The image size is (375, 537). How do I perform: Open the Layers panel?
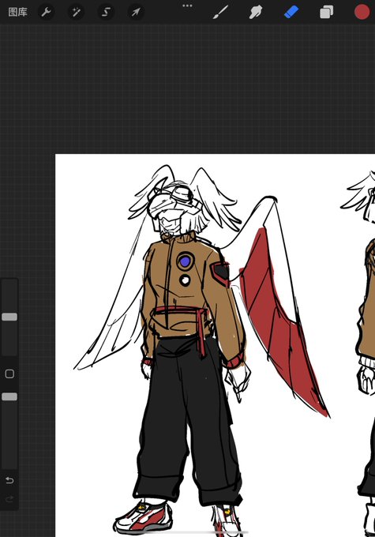point(326,13)
